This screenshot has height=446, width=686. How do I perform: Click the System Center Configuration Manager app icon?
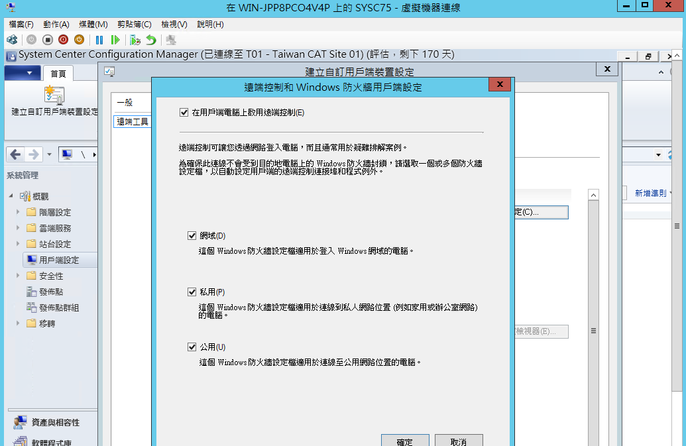coord(11,56)
